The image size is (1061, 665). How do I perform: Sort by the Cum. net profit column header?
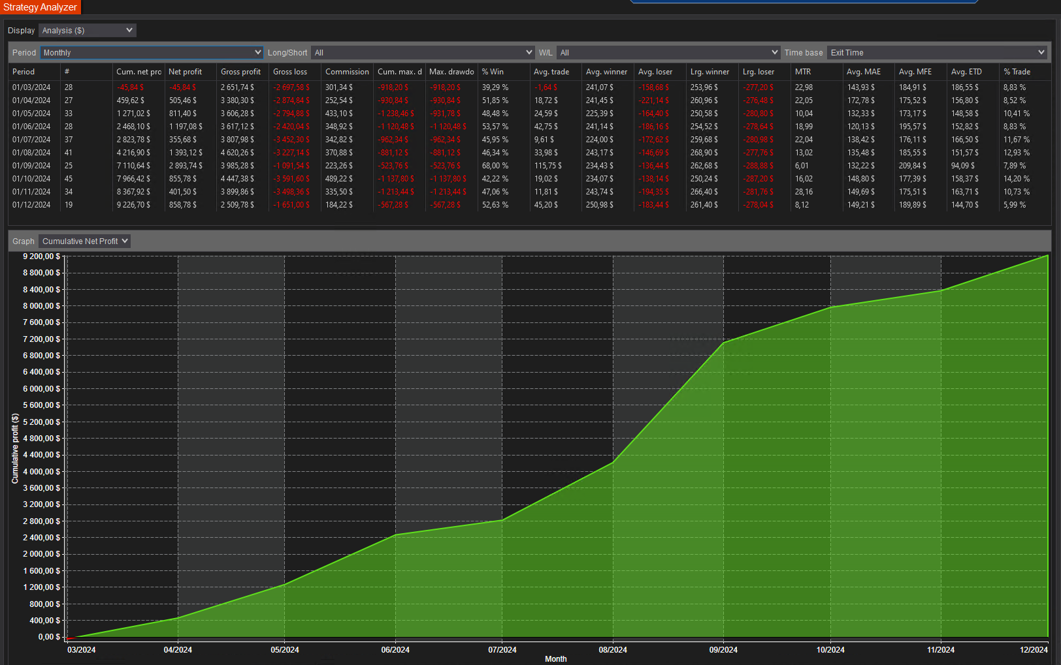point(139,72)
